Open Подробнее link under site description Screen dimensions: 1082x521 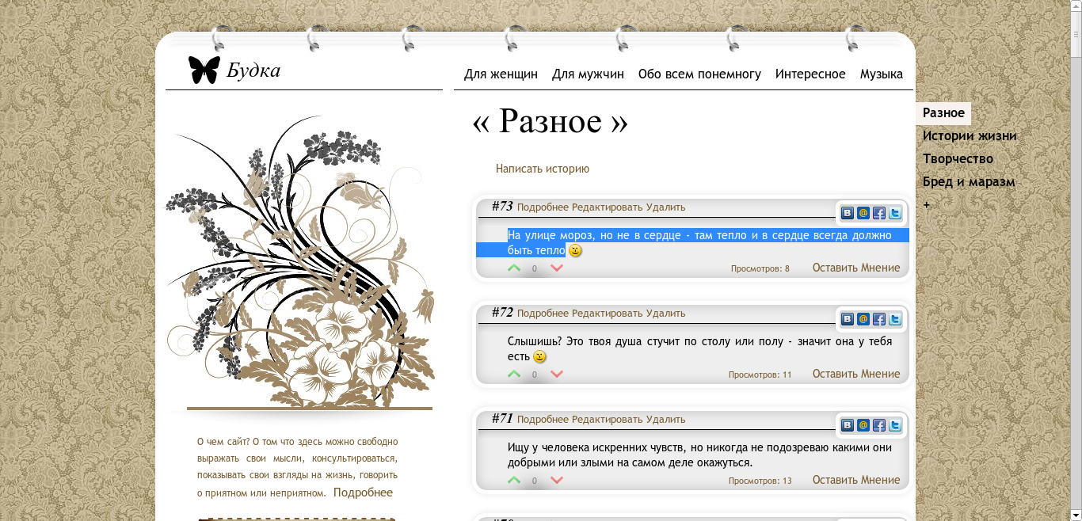[x=363, y=492]
